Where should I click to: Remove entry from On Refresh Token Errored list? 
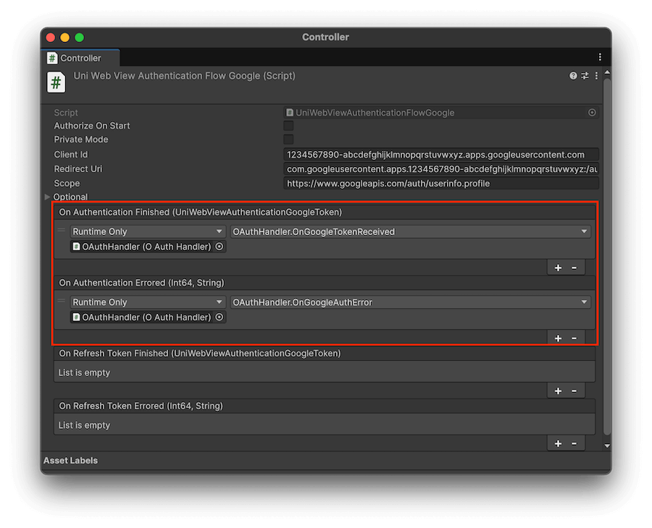574,443
